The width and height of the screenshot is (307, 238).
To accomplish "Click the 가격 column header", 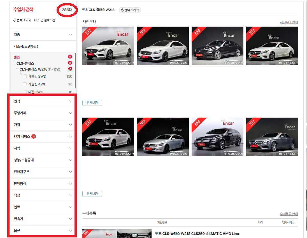I will (260, 222).
